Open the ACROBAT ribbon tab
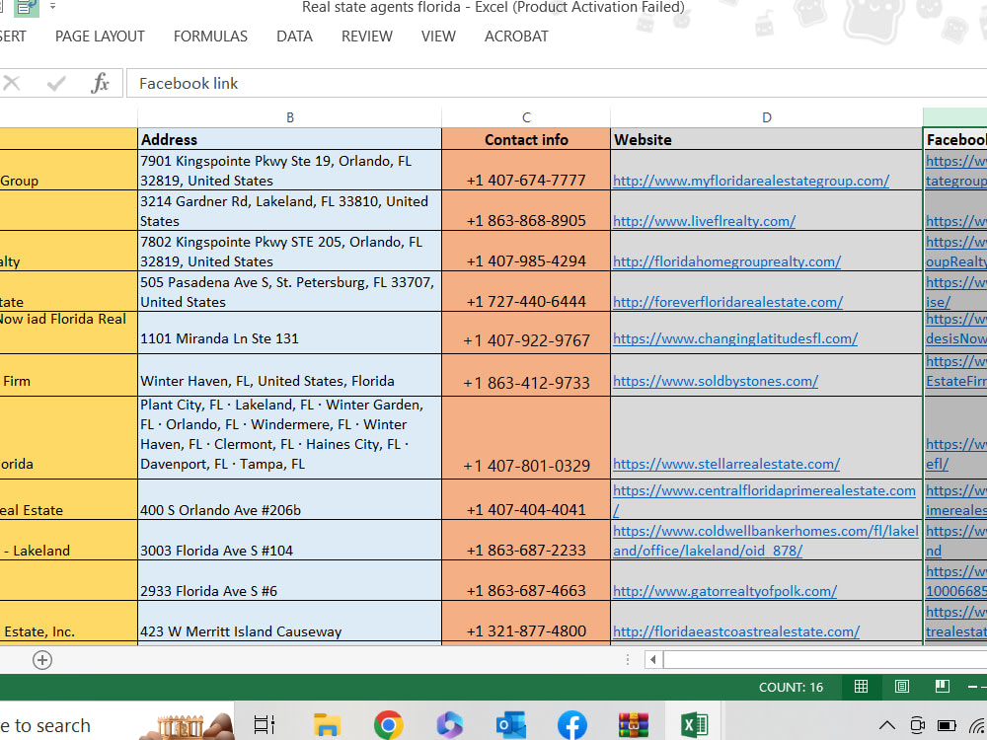This screenshot has height=740, width=987. click(516, 37)
